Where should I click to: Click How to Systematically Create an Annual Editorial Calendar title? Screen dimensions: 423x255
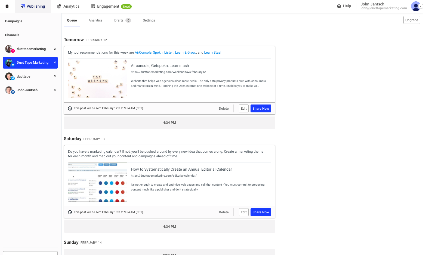point(181,169)
